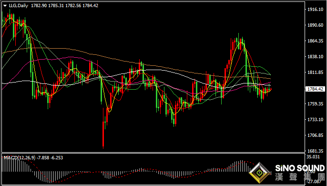Click the LLG,Daily symbol title
This screenshot has height=186, width=327.
(x=18, y=6)
